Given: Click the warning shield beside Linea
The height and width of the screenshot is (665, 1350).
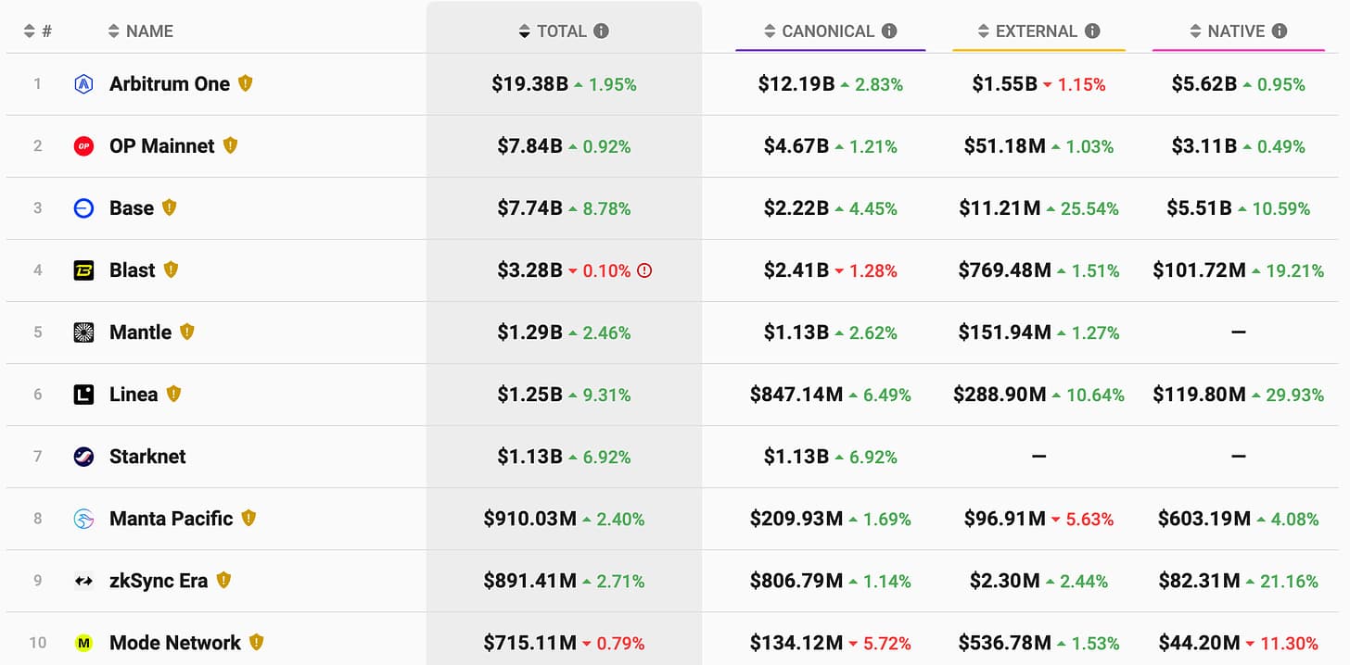Looking at the screenshot, I should coord(173,394).
